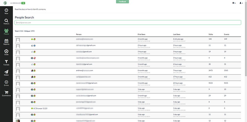247x122 pixels.
Task: Open the person with 9153 visits email
Action: (x=87, y=83)
